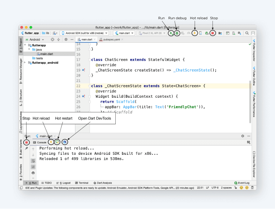Click the UTF-8 encoding status item
This screenshot has width=275, height=209.
pos(215,188)
